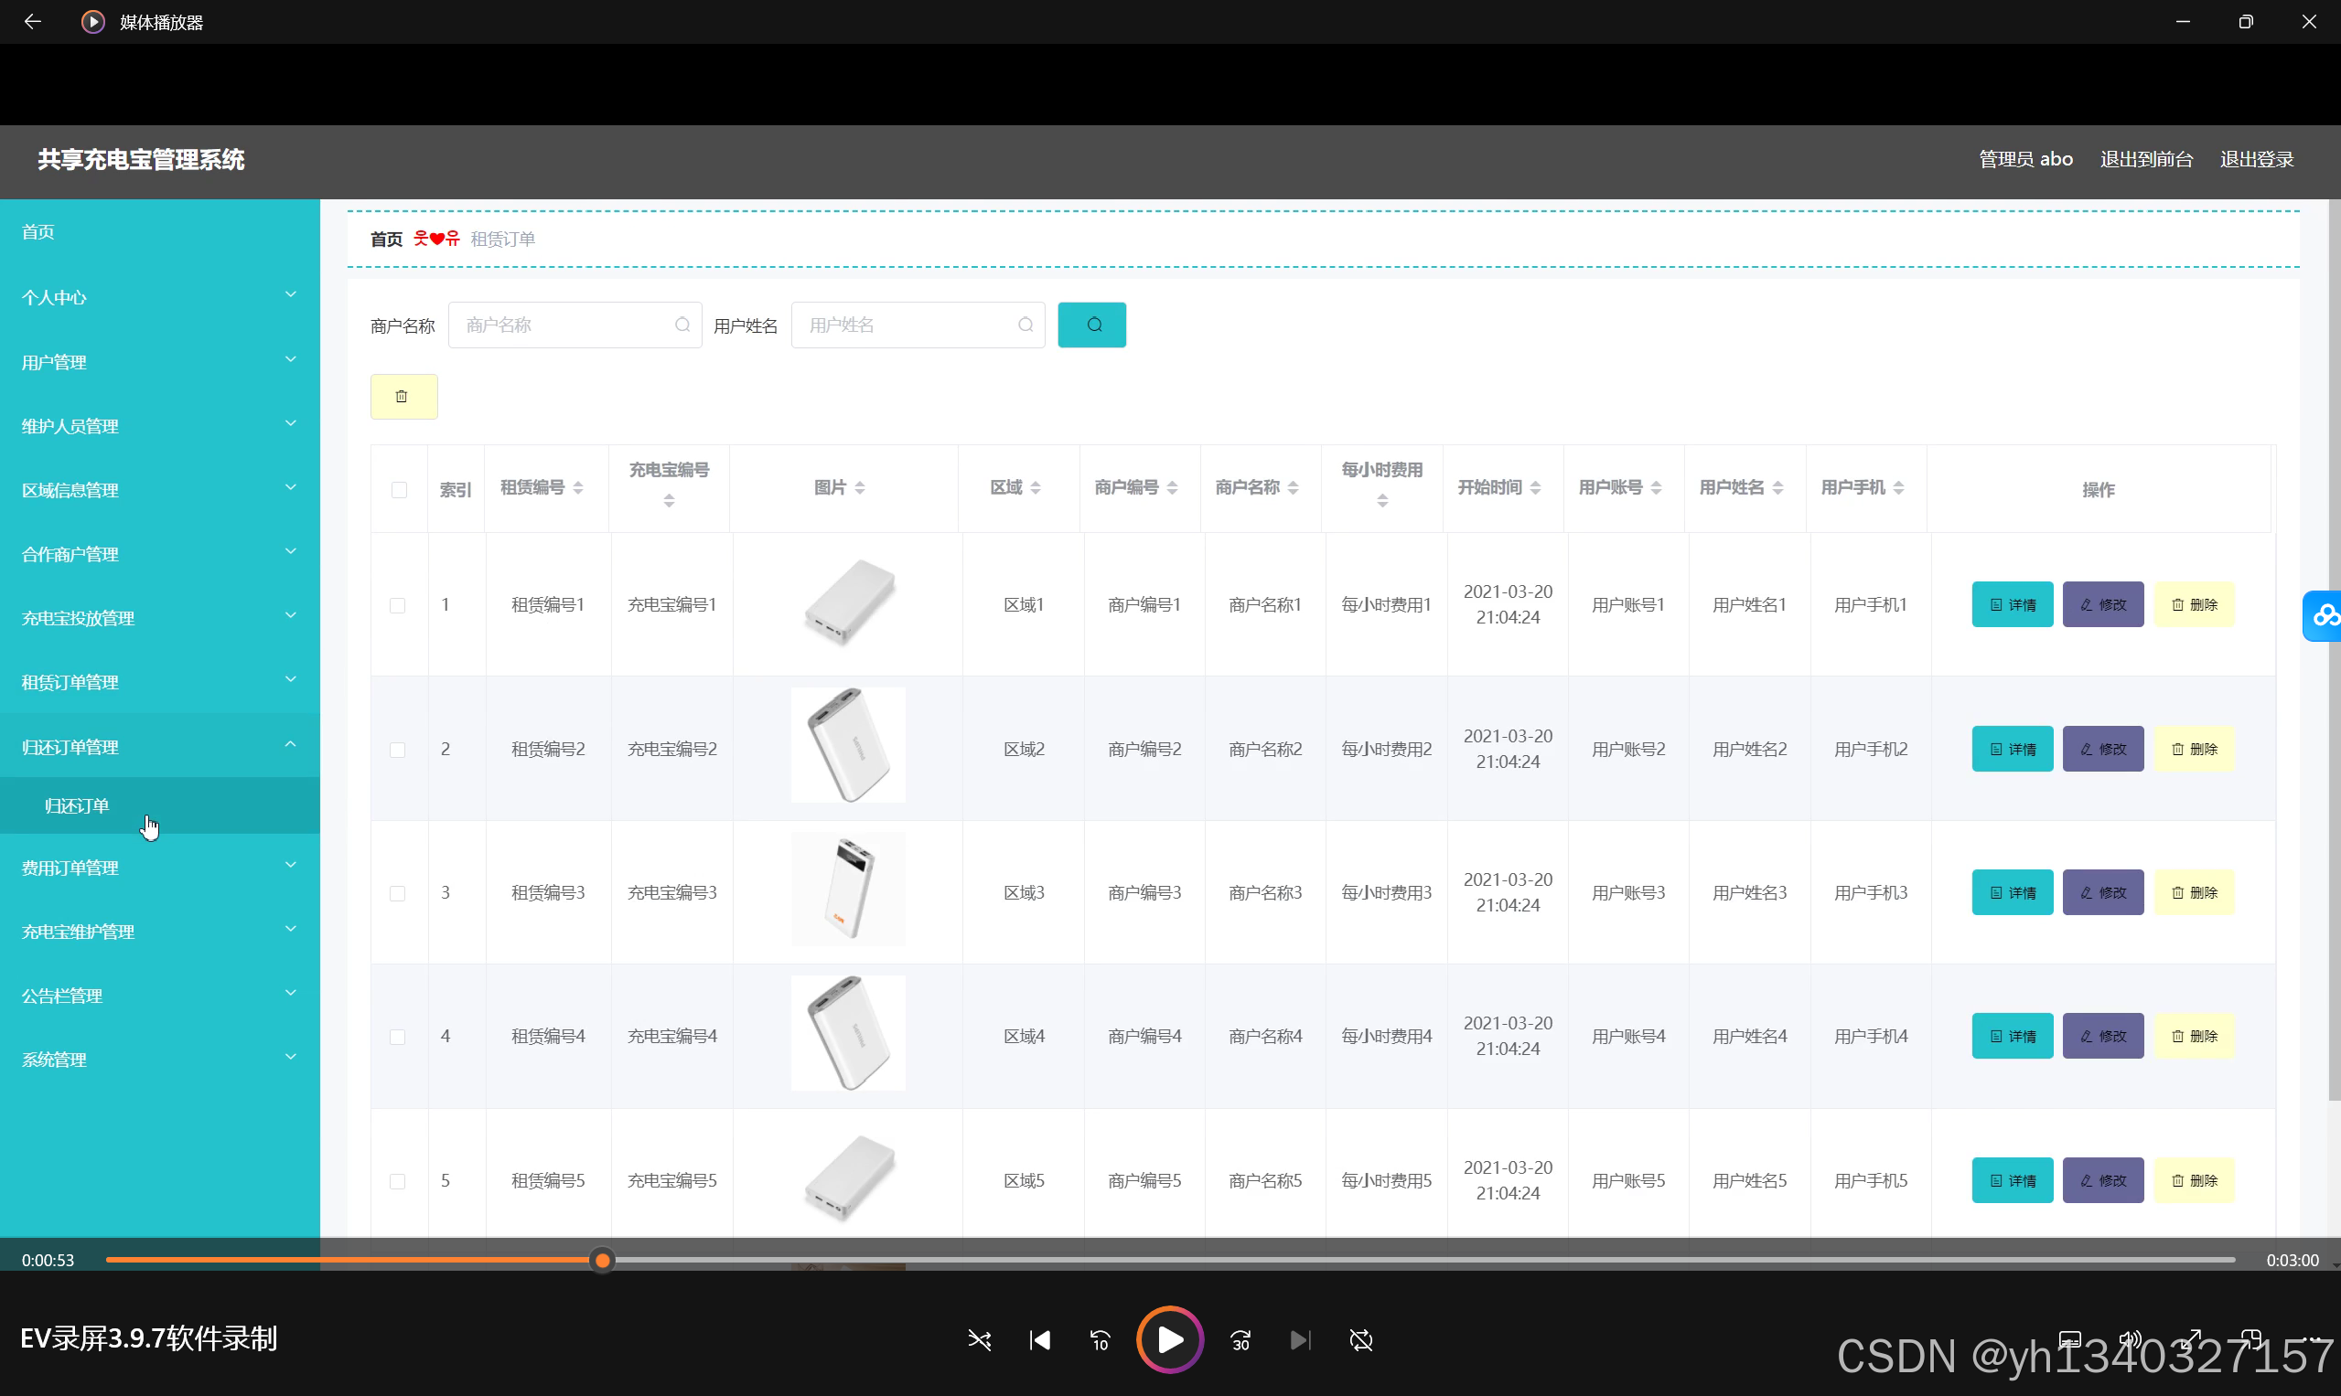Go back using media player arrow
Screen dimensions: 2341x1396
[x=33, y=22]
